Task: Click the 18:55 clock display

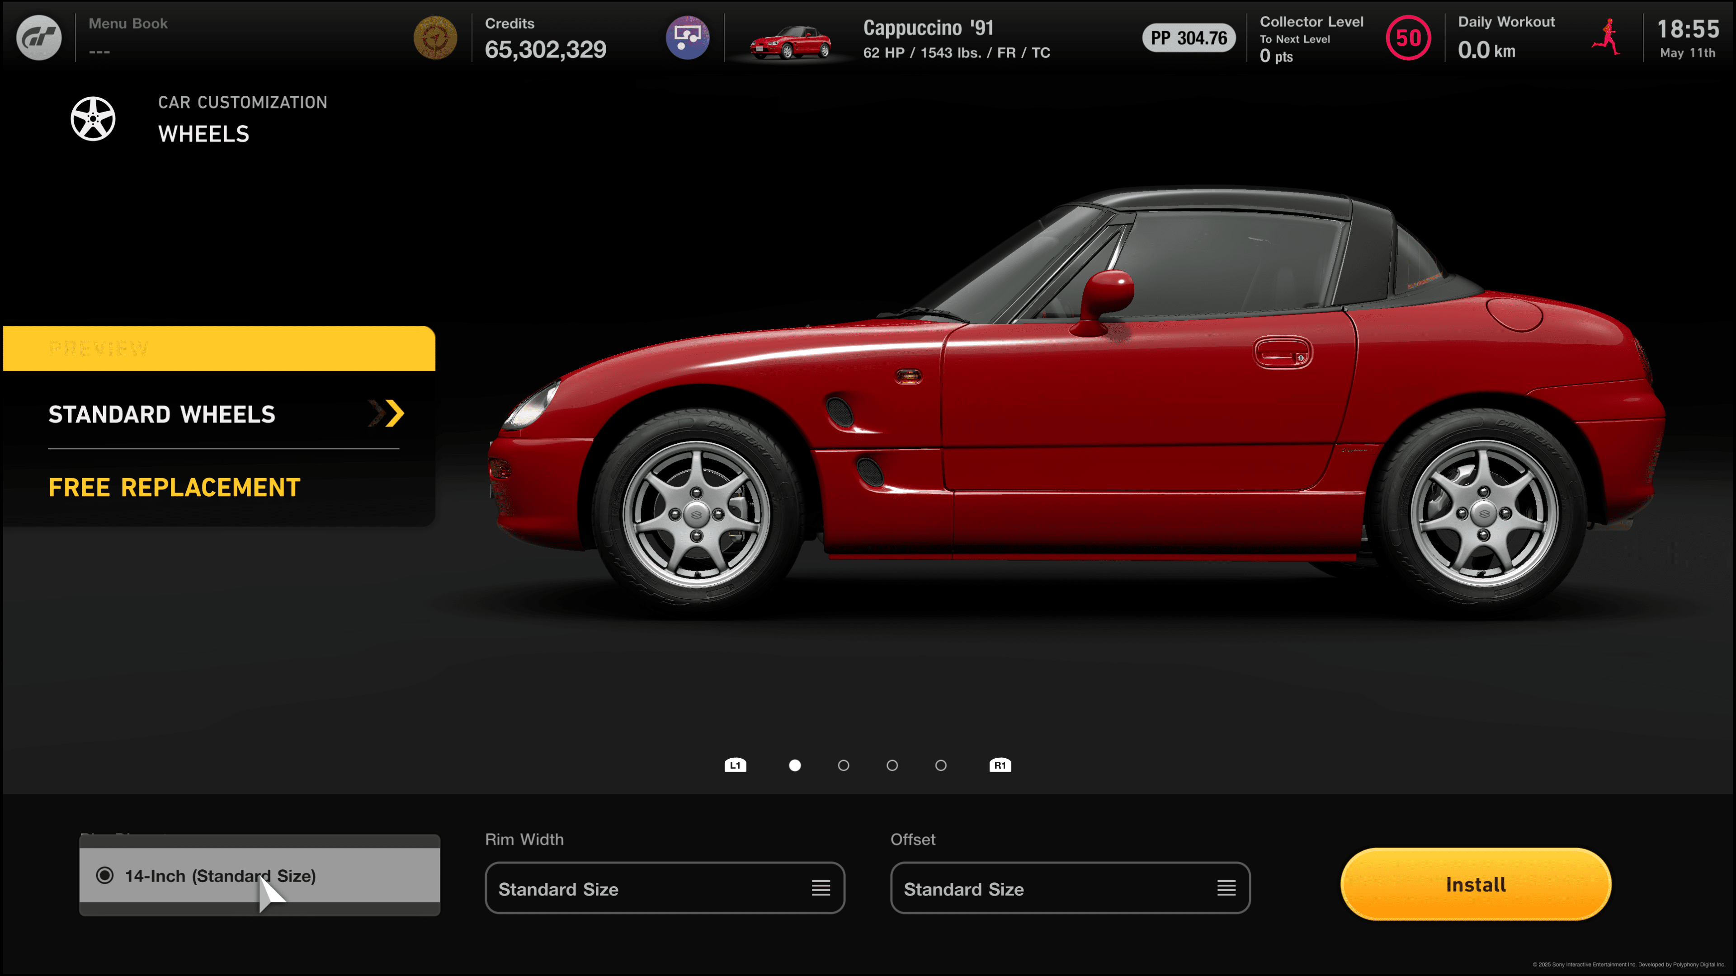Action: click(x=1688, y=29)
